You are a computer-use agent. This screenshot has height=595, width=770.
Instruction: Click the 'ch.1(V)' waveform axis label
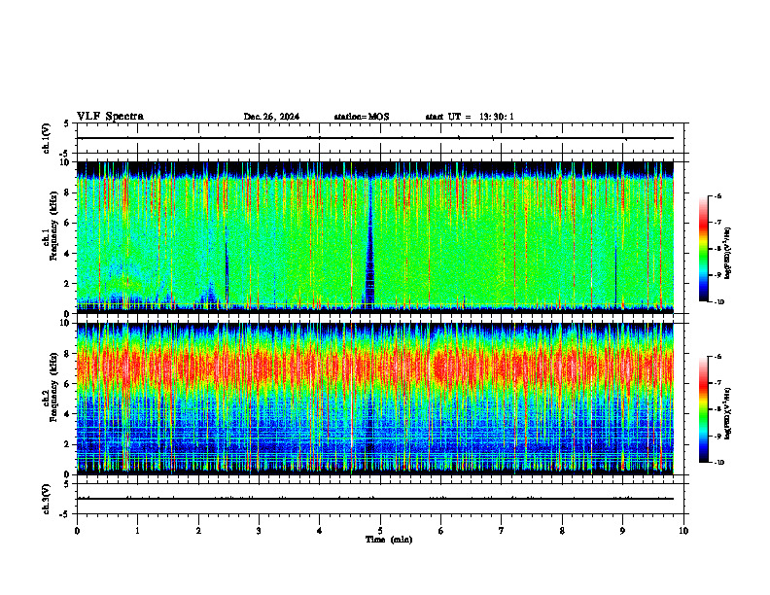46,138
